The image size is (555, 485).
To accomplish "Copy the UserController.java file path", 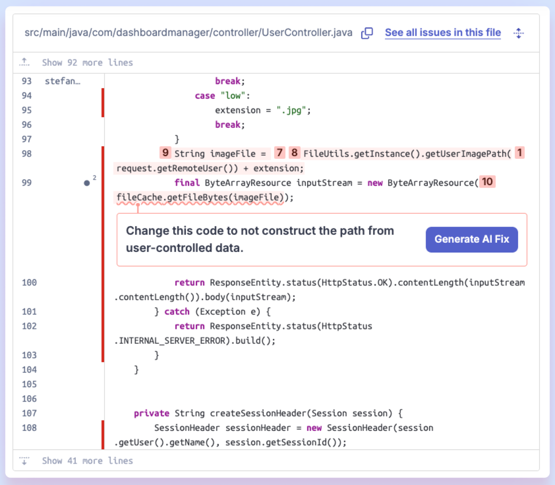I will click(366, 32).
